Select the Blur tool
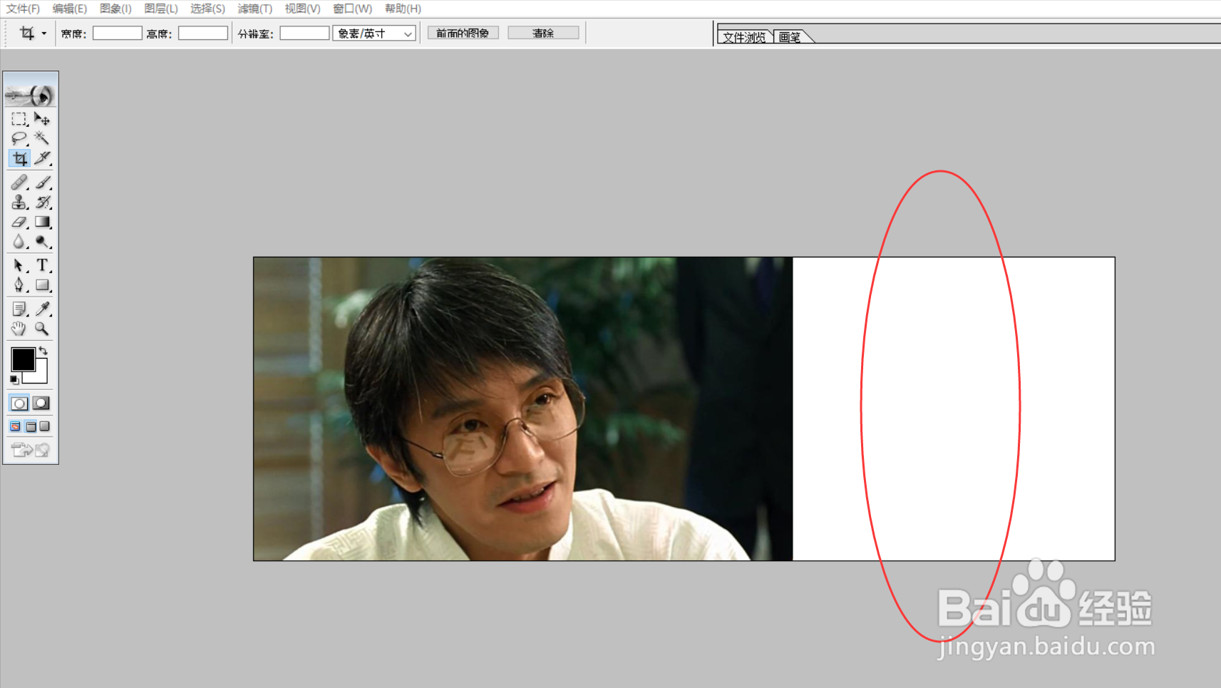Viewport: 1221px width, 688px height. click(x=19, y=242)
